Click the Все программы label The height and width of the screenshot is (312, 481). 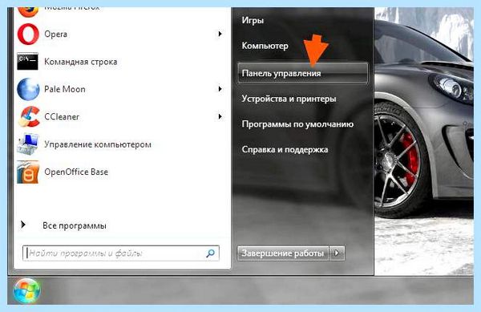tap(75, 226)
